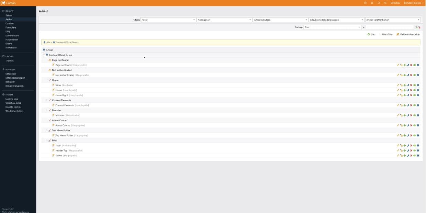The width and height of the screenshot is (426, 213).
Task: Open settings icon for Not authenticated article
Action: (401, 75)
